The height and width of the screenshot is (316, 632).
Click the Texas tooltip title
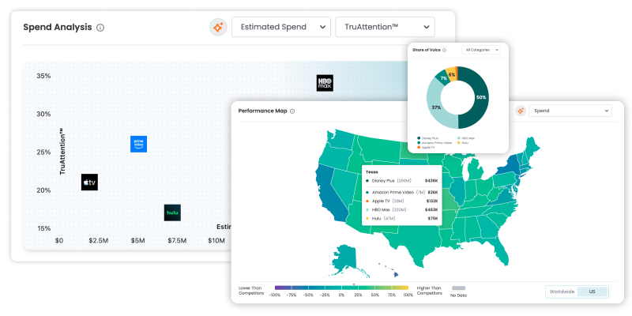click(x=371, y=171)
